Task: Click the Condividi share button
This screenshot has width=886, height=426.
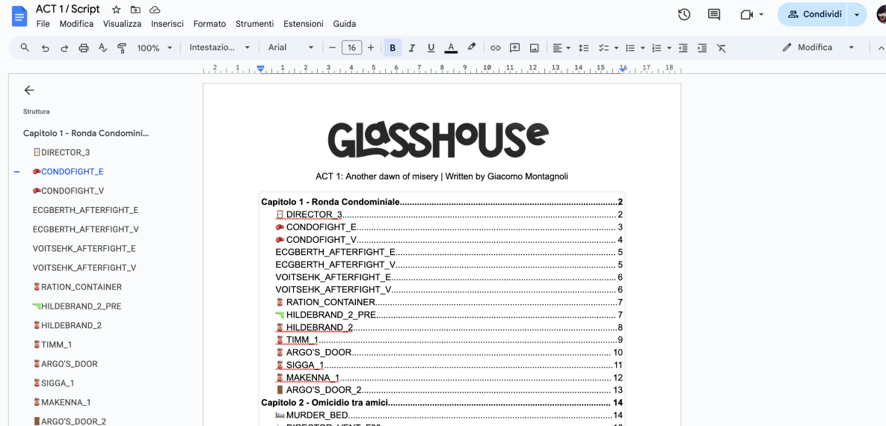Action: (813, 15)
